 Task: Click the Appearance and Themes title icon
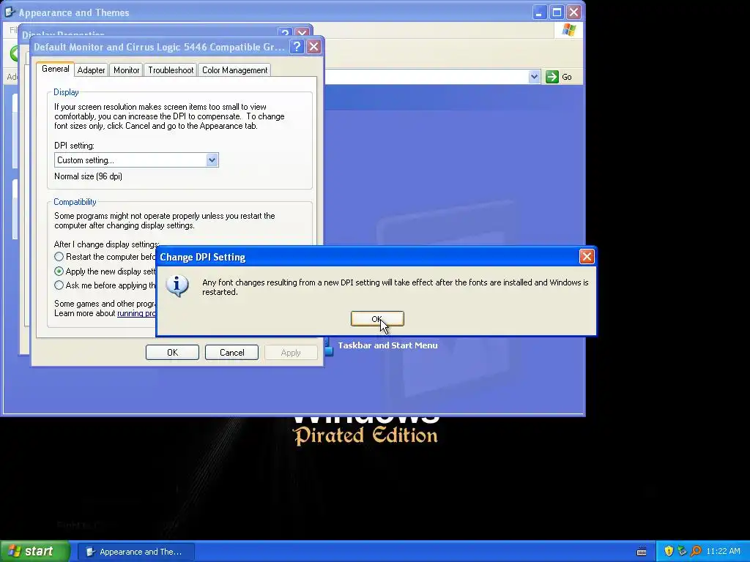click(x=10, y=12)
